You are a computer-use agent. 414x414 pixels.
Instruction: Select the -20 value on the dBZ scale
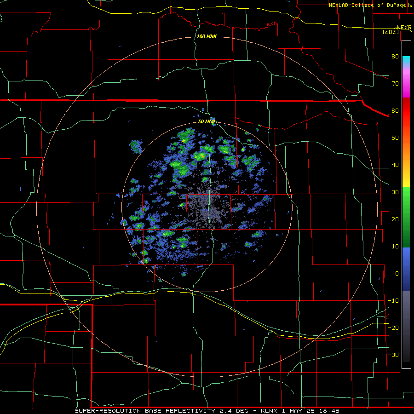393,328
